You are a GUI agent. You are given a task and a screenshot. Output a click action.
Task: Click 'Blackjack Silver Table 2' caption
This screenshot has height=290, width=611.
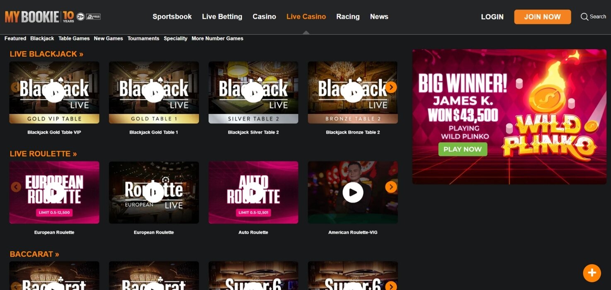tap(253, 133)
